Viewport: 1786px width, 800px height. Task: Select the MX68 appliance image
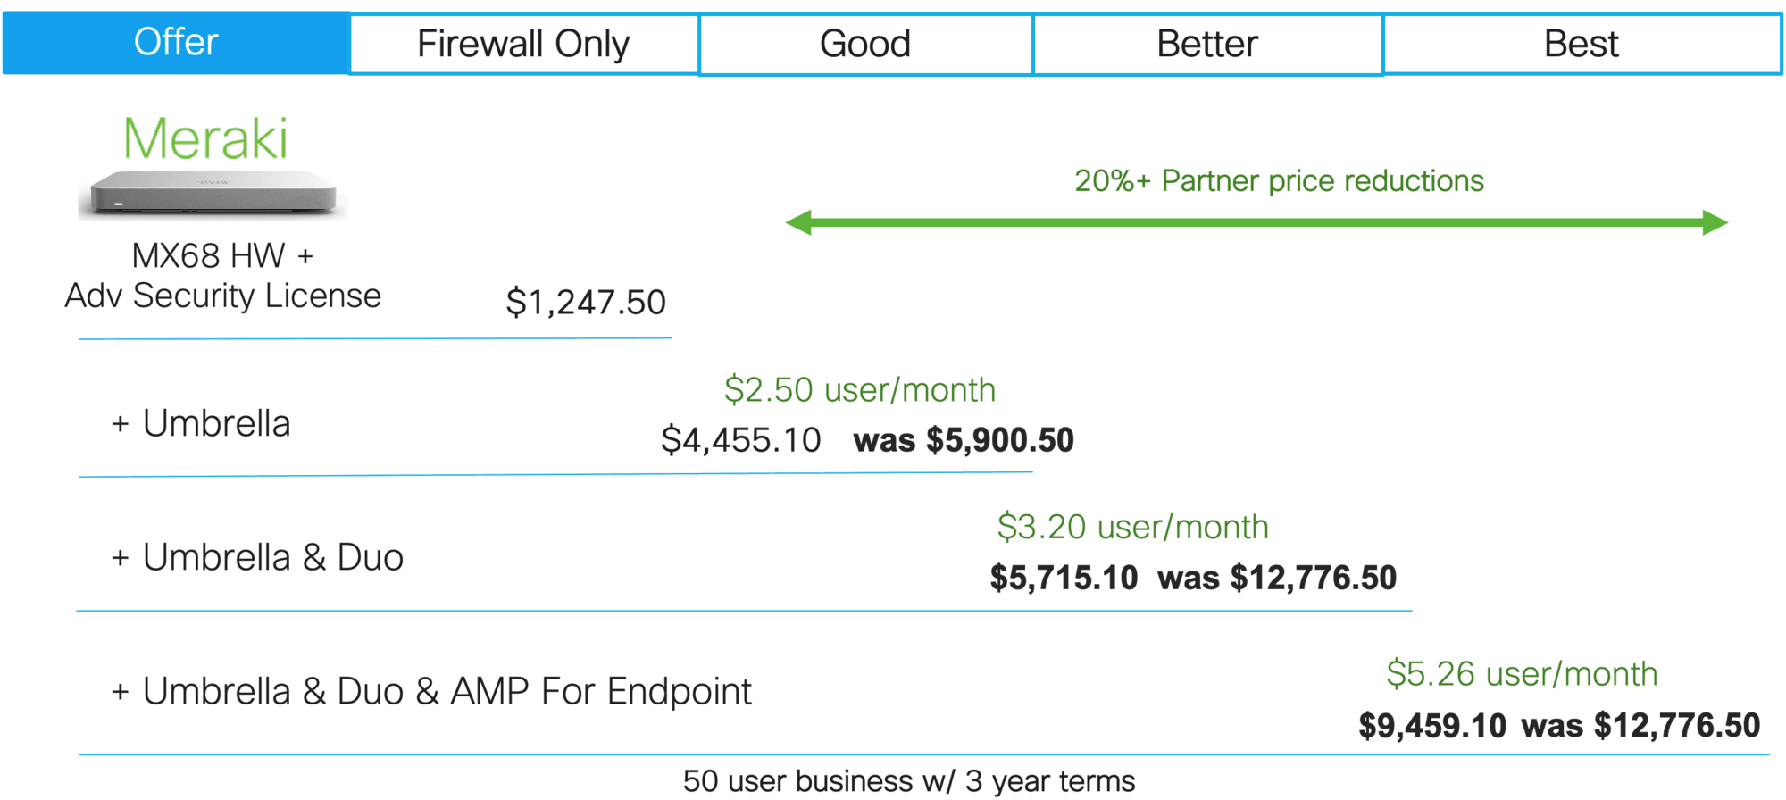(x=213, y=193)
